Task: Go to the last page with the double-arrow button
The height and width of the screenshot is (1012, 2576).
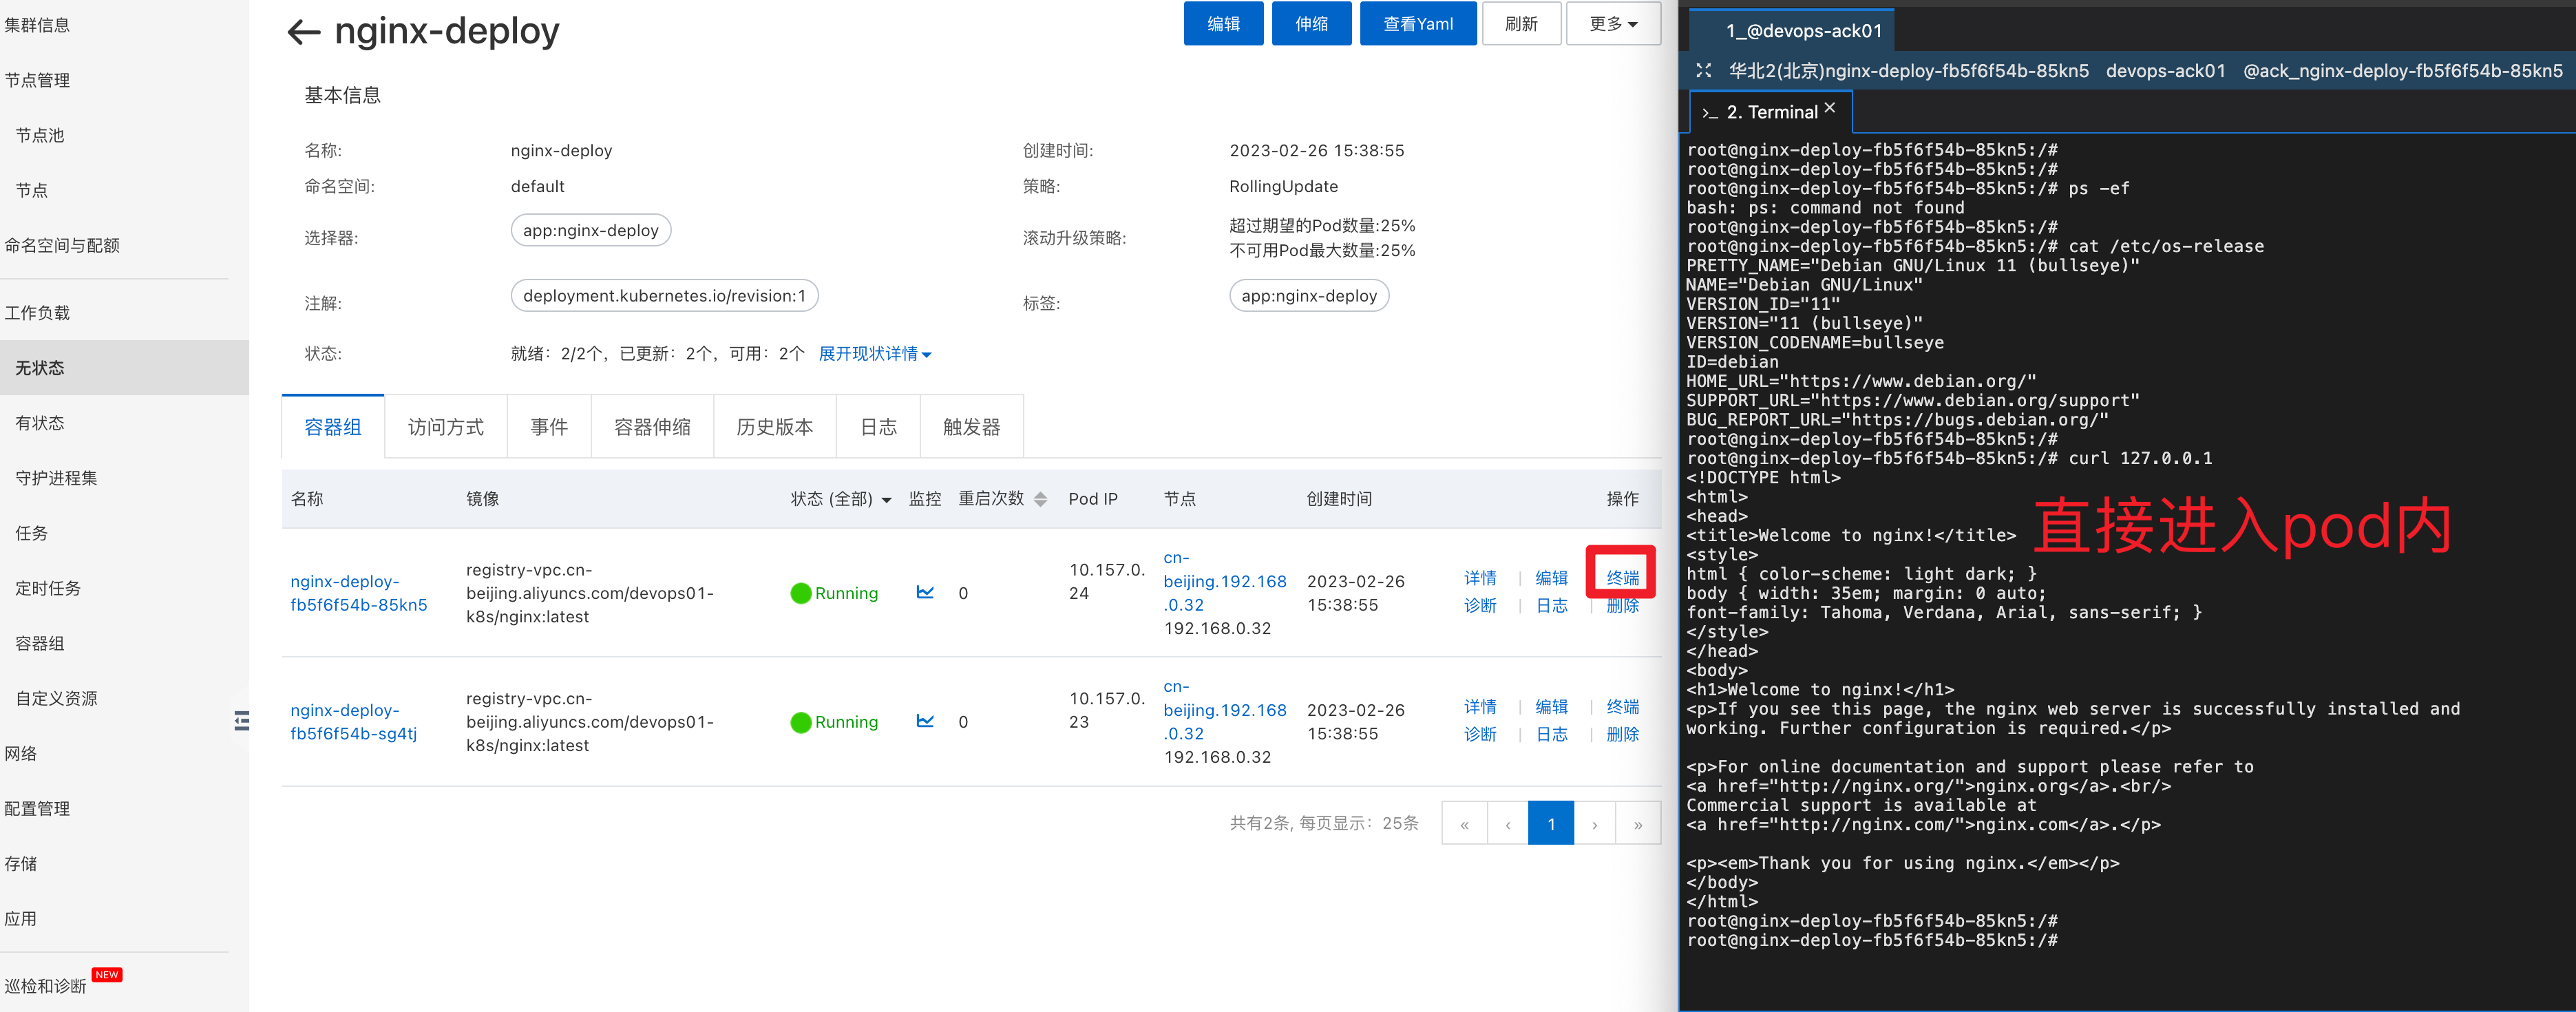Action: coord(1638,824)
